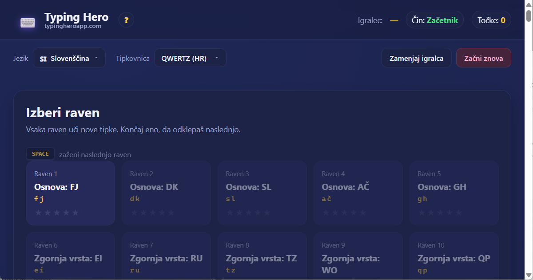
Task: Select Raven 3 Osnova: SL card
Action: [x=263, y=193]
